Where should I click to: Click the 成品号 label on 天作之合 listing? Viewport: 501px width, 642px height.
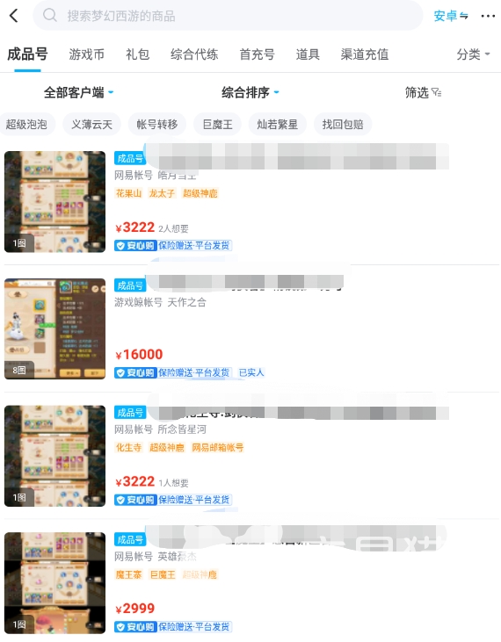(x=130, y=285)
